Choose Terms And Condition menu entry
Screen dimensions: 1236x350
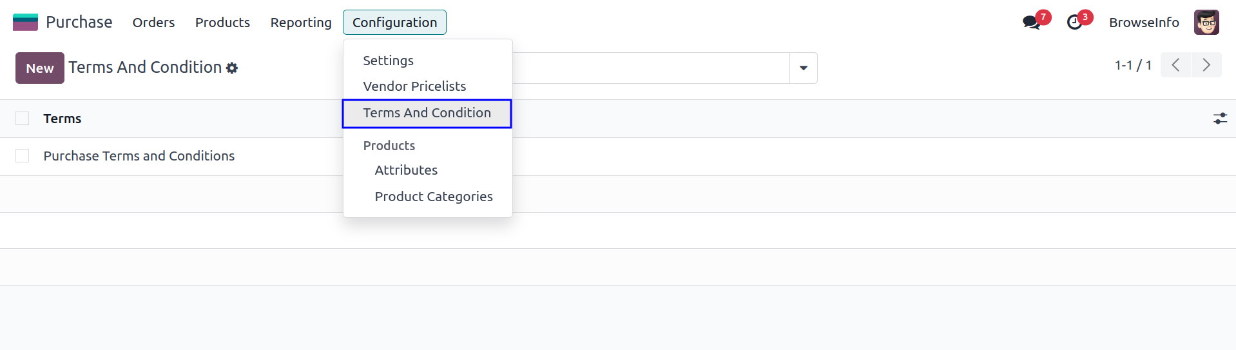[x=427, y=113]
